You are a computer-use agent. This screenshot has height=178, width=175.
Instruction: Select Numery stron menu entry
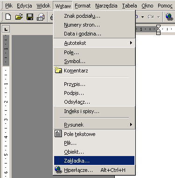click(94, 25)
